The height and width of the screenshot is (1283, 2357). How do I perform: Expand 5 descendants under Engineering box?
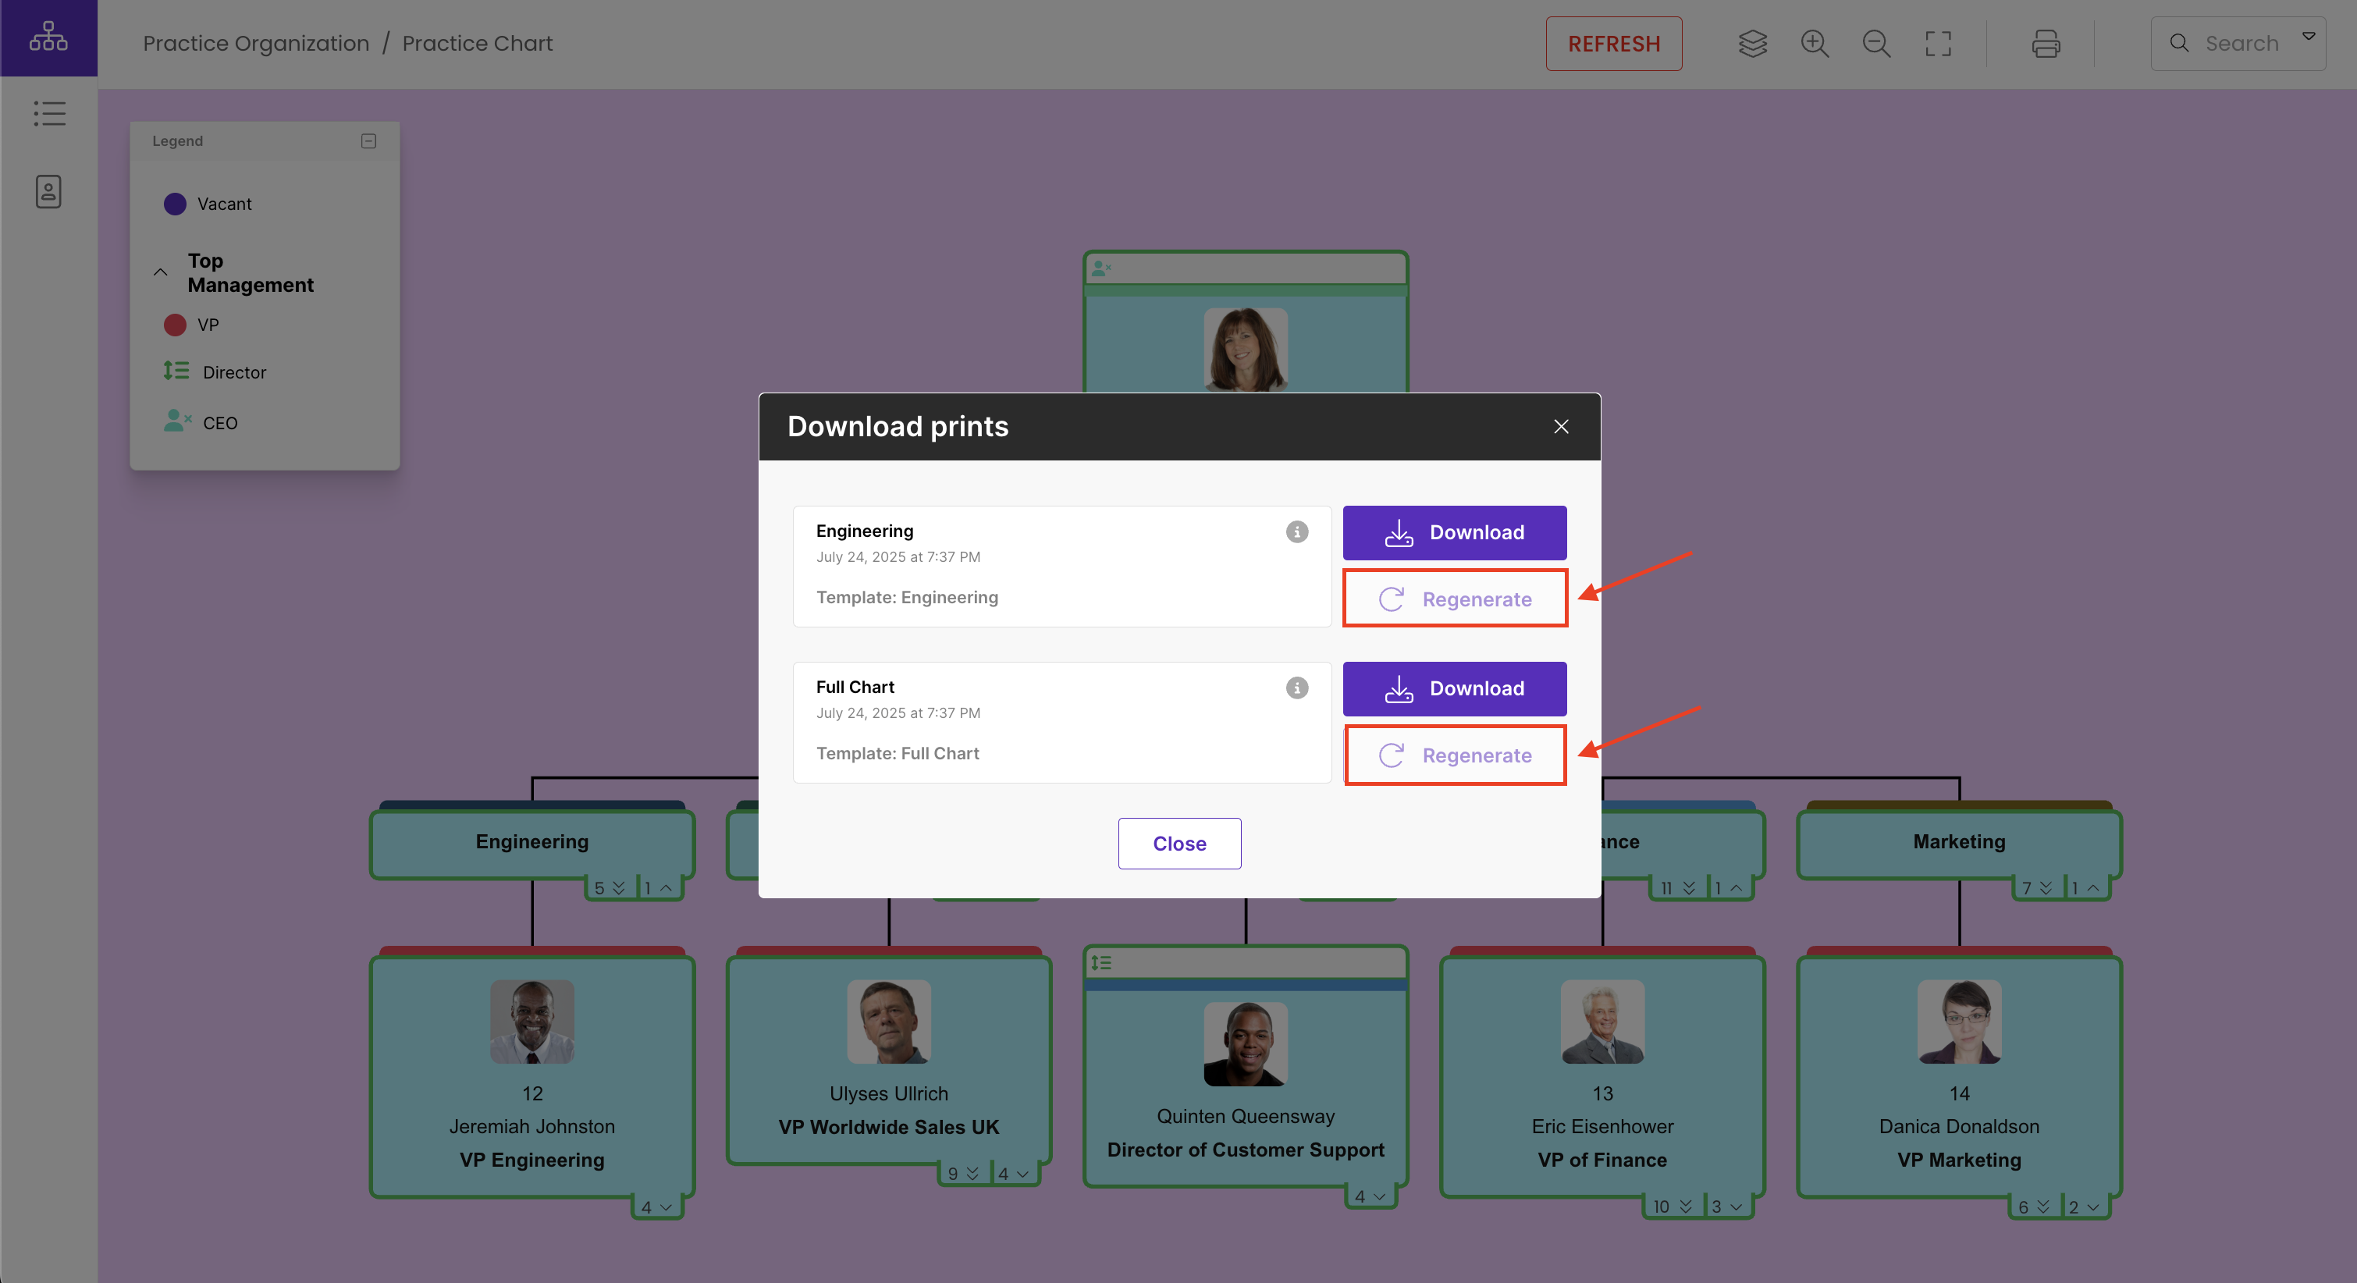coord(610,887)
